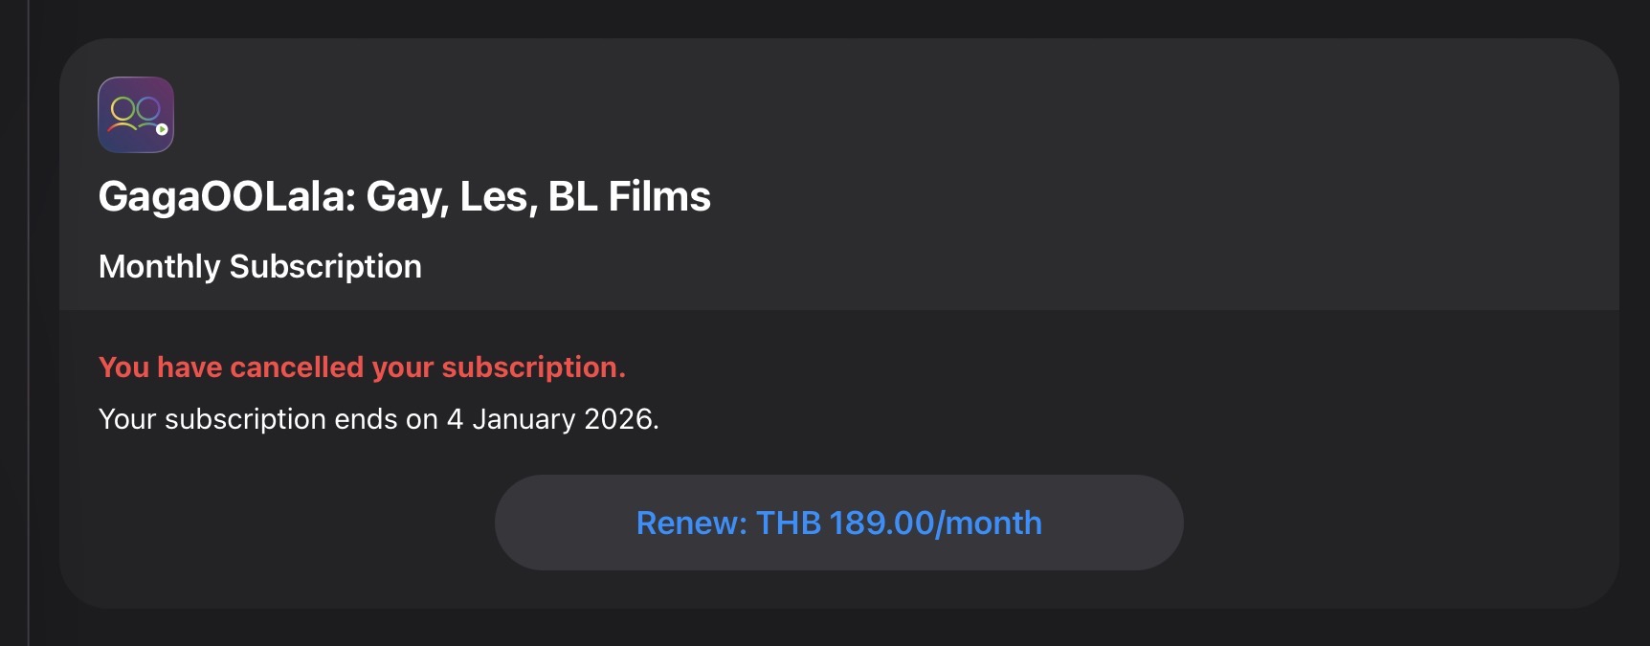1650x646 pixels.
Task: Click the BL Films words in the title
Action: point(629,197)
